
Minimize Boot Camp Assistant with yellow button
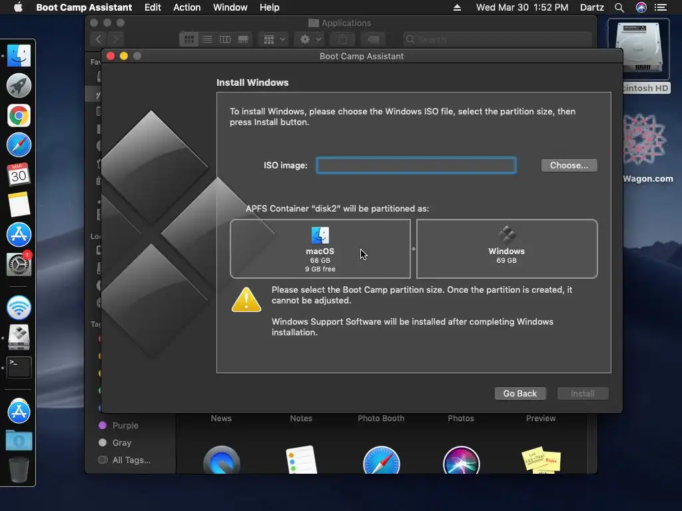pyautogui.click(x=123, y=56)
